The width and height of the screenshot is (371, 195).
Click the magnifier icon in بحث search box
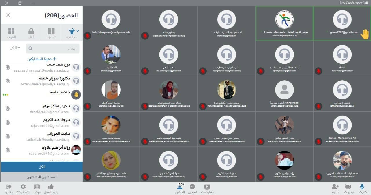31,49
